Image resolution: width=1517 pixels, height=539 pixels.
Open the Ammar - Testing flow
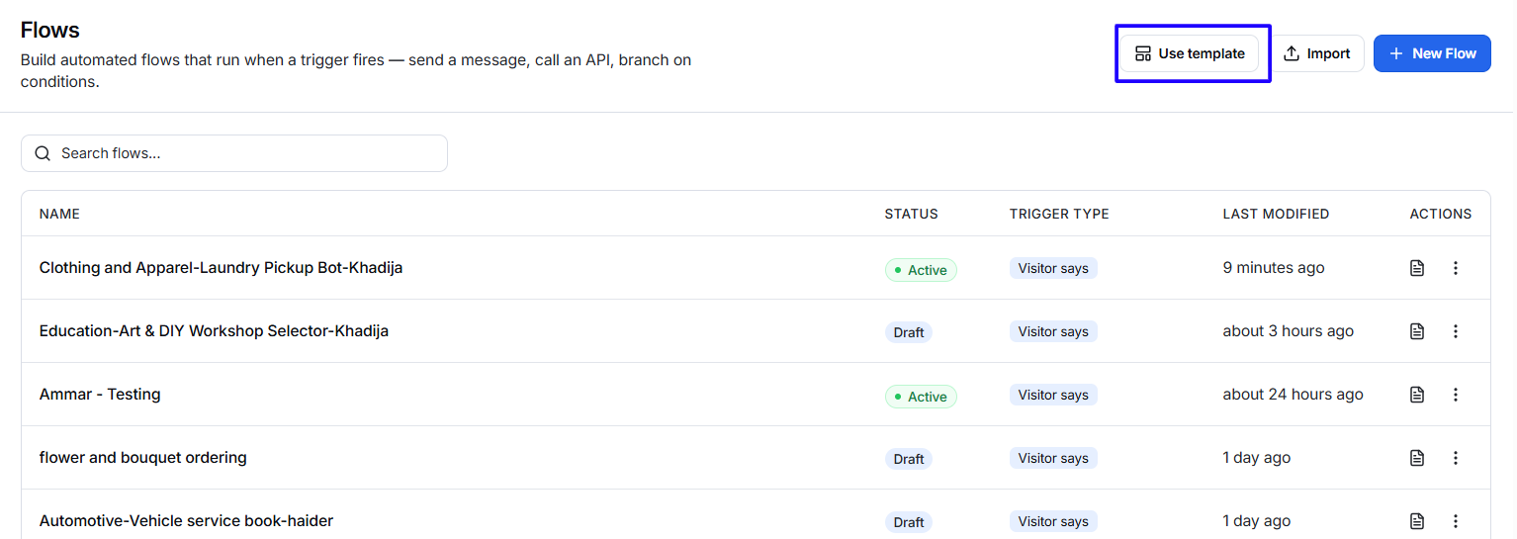[x=100, y=395]
